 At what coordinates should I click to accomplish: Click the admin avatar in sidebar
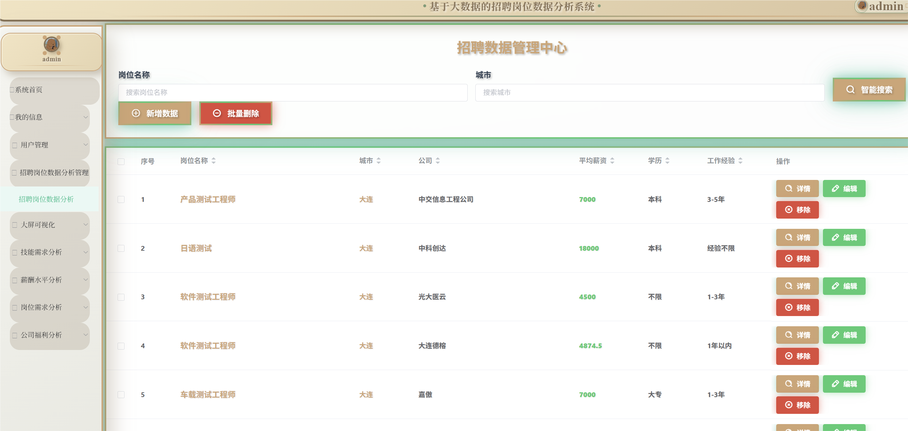[x=51, y=45]
